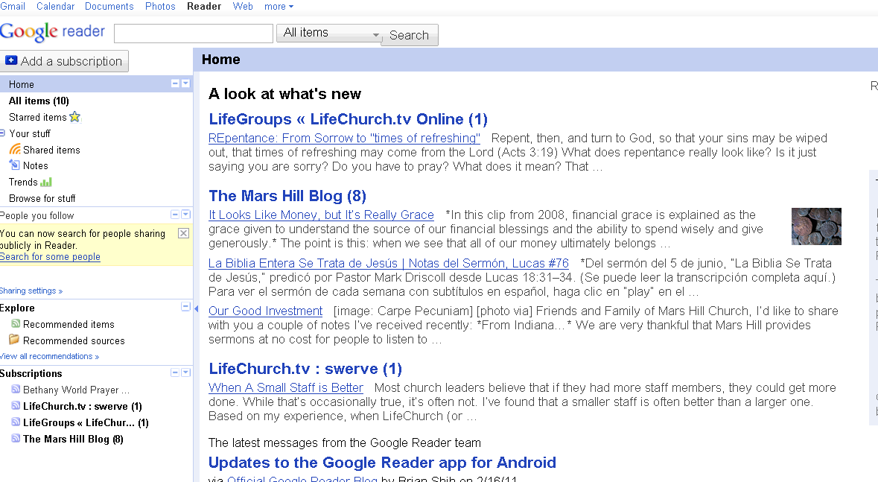Image resolution: width=878 pixels, height=482 pixels.
Task: Dismiss the yellow people search notice
Action: coord(183,233)
